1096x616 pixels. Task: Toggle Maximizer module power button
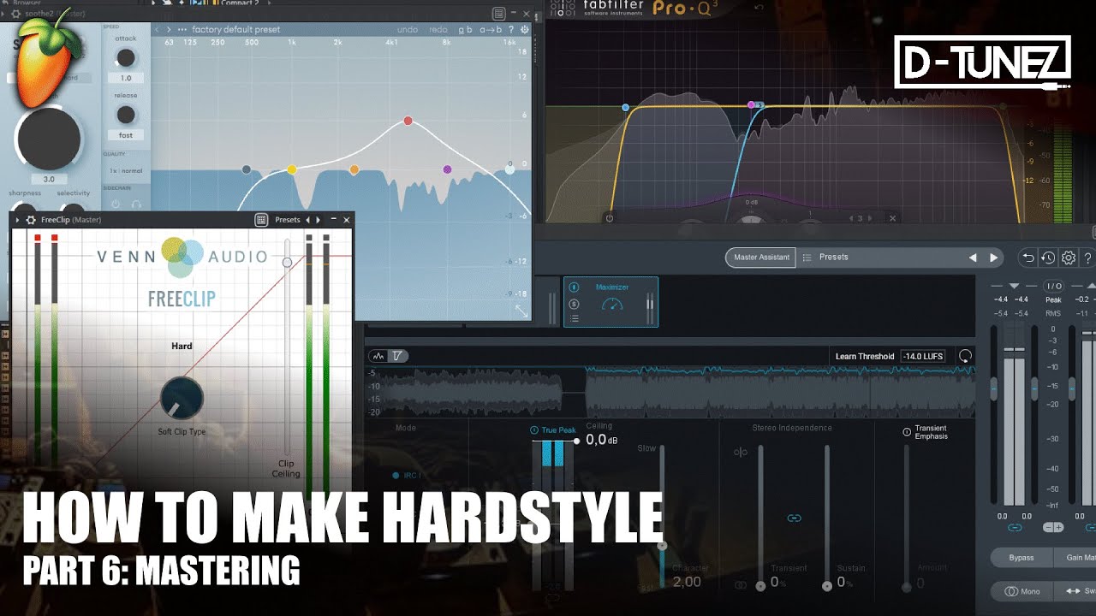click(x=574, y=287)
